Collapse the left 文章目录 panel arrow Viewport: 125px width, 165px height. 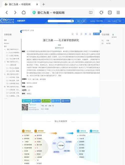[21, 31]
